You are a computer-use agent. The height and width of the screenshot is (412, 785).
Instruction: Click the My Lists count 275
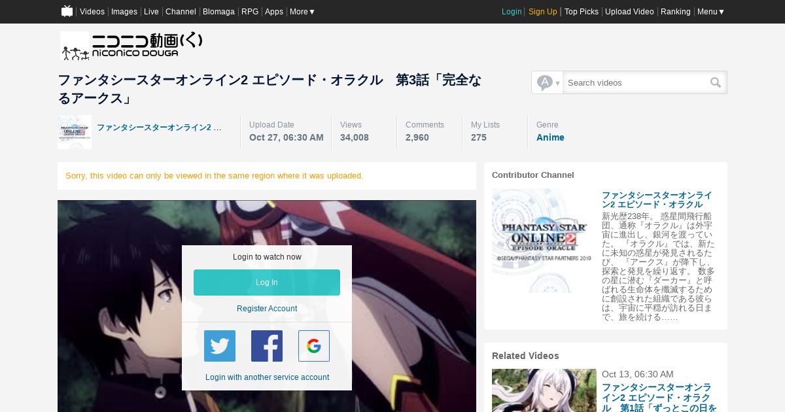tap(479, 137)
